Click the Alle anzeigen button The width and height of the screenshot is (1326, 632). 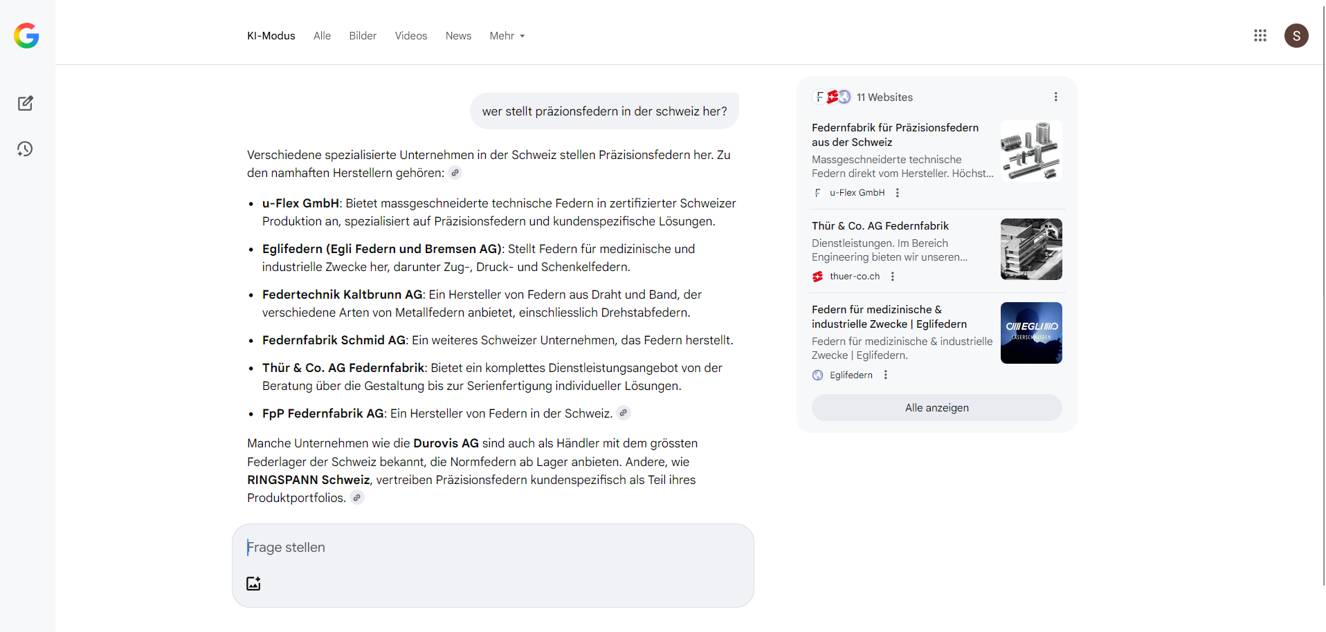(936, 408)
